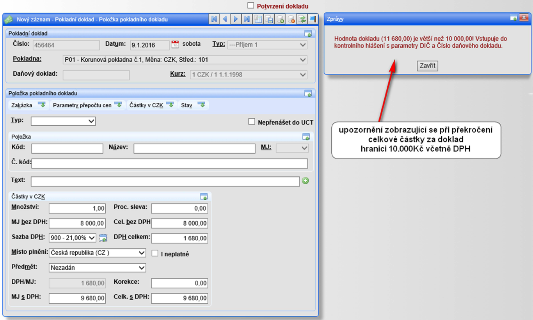Save the record with the database disk icon
533x320 pixels.
point(269,19)
